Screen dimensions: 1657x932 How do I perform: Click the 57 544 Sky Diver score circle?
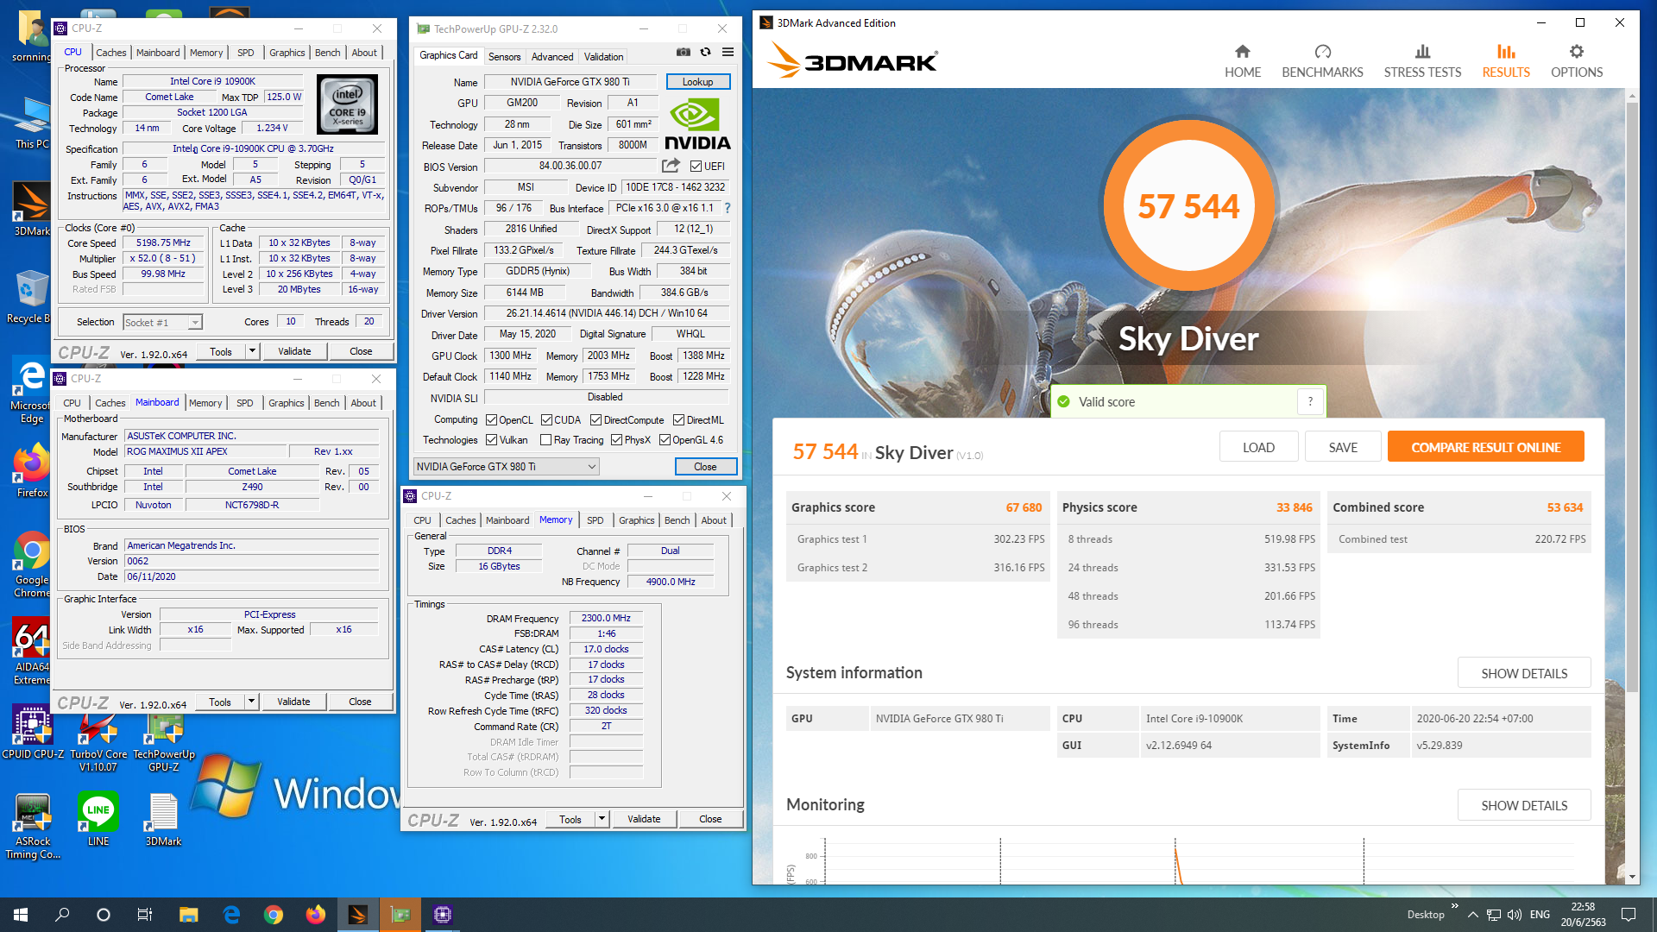(1188, 206)
